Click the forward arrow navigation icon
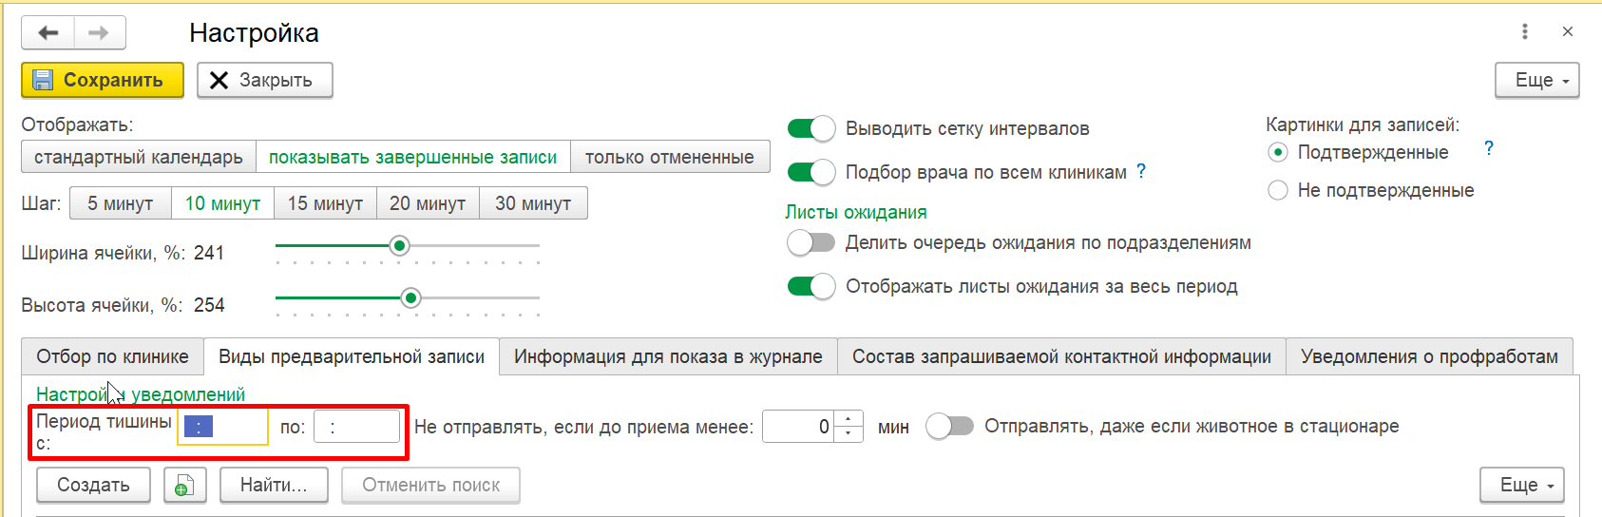 [x=99, y=33]
